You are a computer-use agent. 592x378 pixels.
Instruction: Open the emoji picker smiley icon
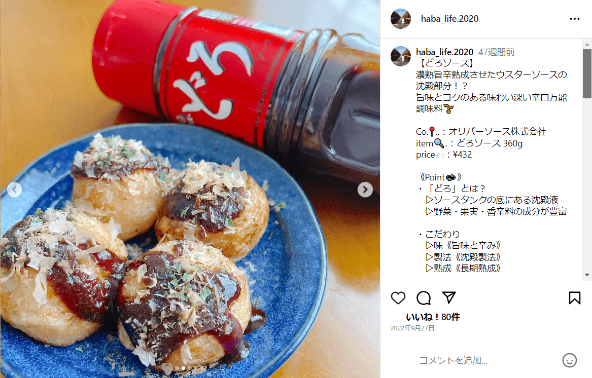569,360
